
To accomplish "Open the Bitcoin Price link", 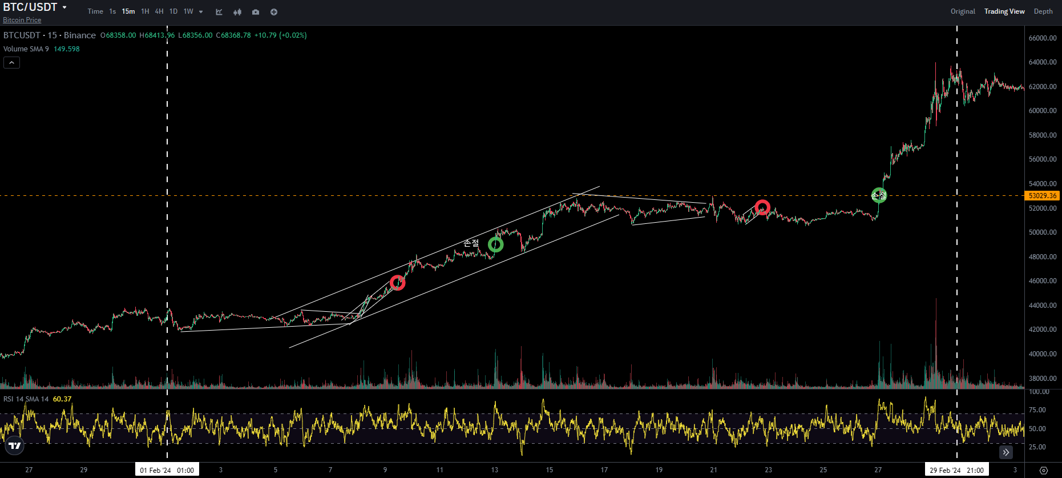I will (x=22, y=20).
